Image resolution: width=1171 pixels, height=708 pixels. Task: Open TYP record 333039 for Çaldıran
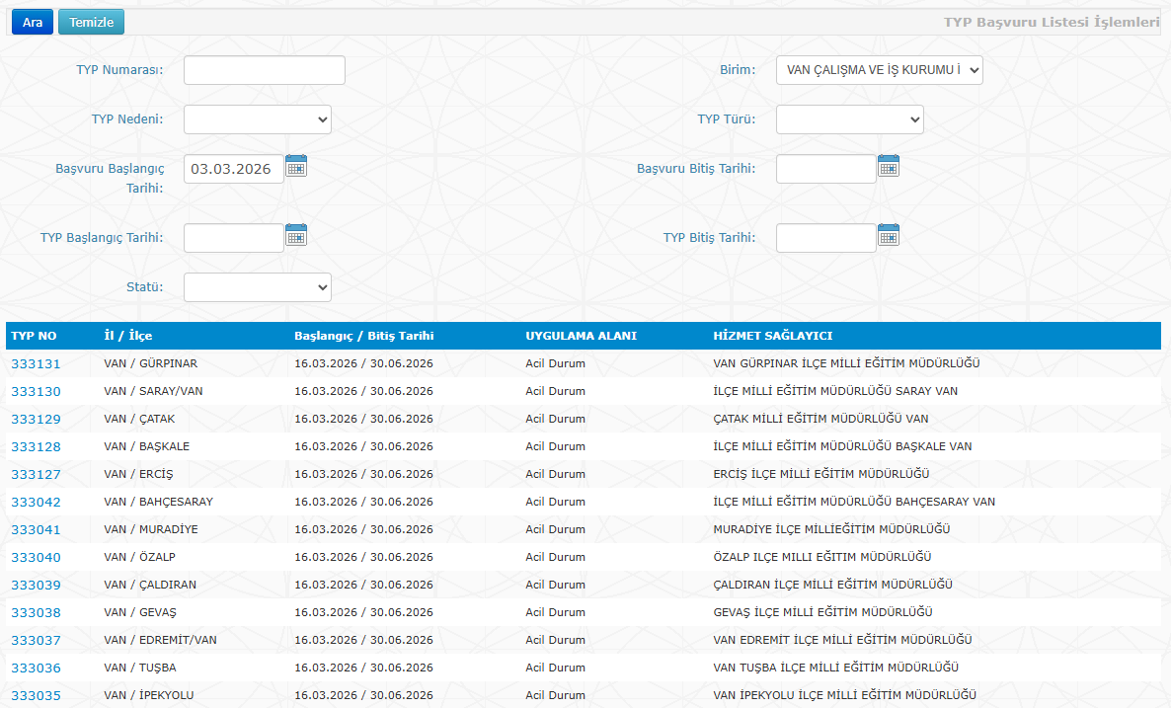[36, 586]
